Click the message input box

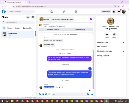pos(69,95)
